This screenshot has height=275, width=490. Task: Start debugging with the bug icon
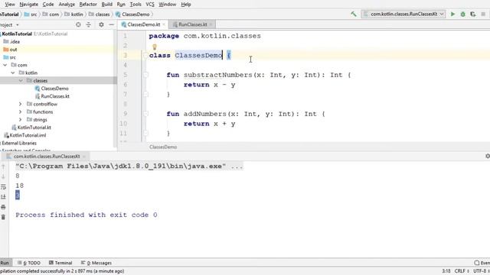click(x=462, y=14)
